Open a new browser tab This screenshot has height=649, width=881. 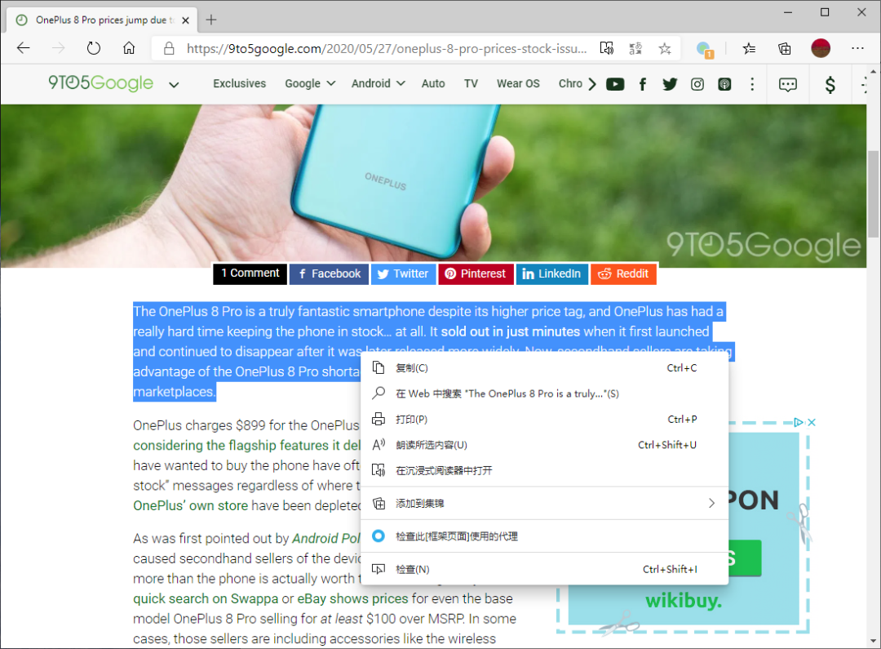pos(211,20)
